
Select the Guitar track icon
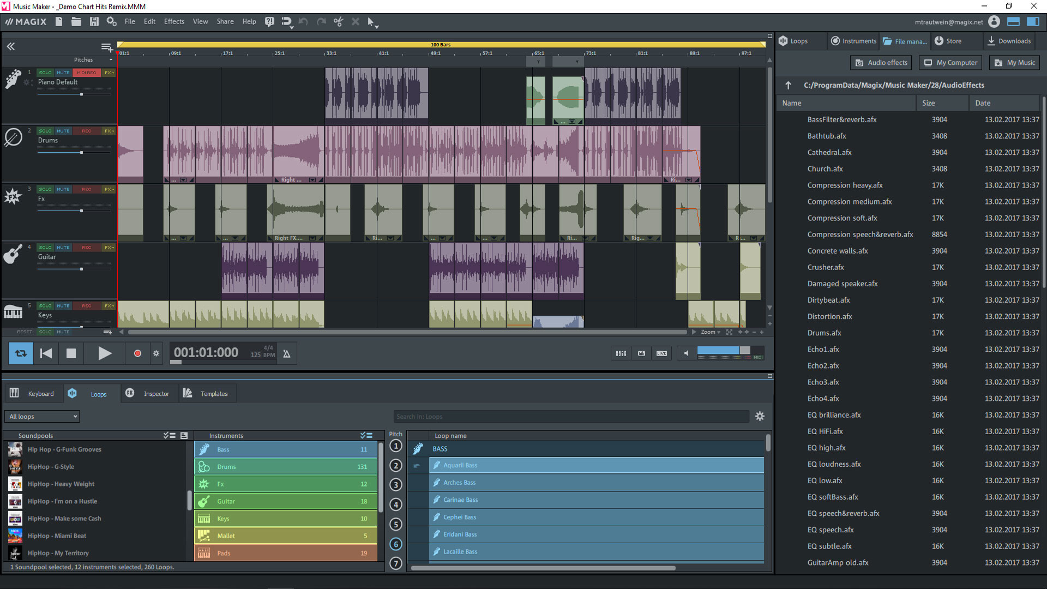coord(13,254)
